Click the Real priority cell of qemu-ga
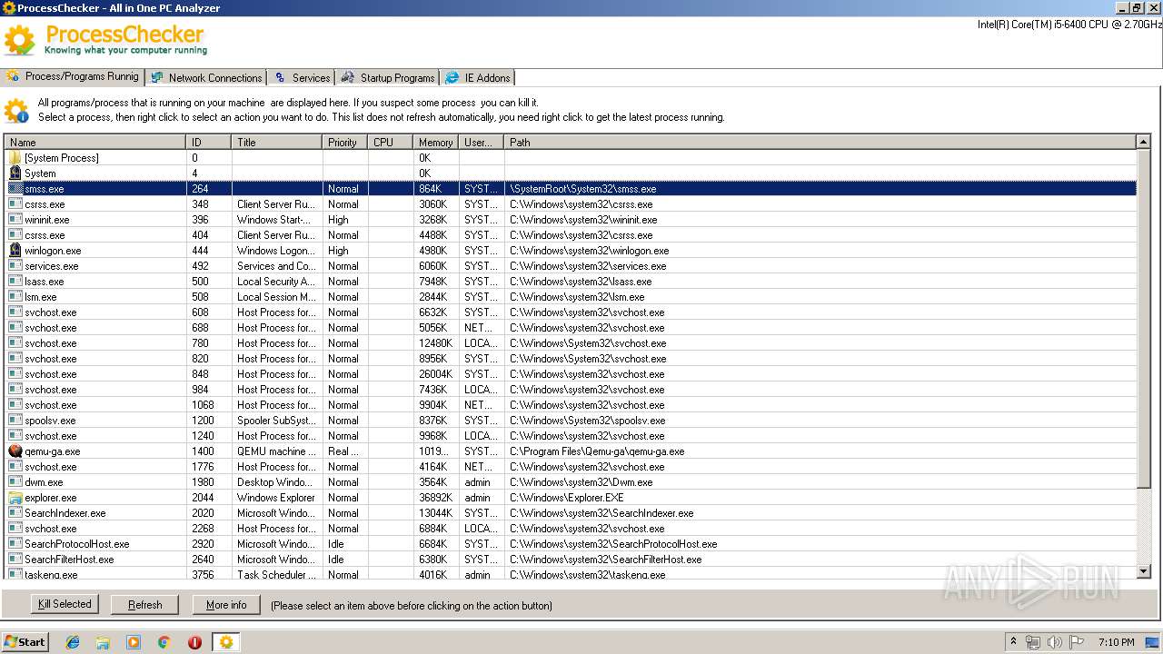Image resolution: width=1163 pixels, height=654 pixels. coord(343,451)
